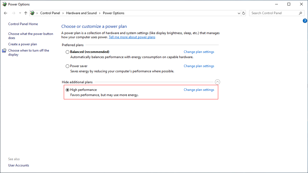The height and width of the screenshot is (173, 308).
Task: Click Change plan settings for Power saver
Action: click(x=199, y=66)
